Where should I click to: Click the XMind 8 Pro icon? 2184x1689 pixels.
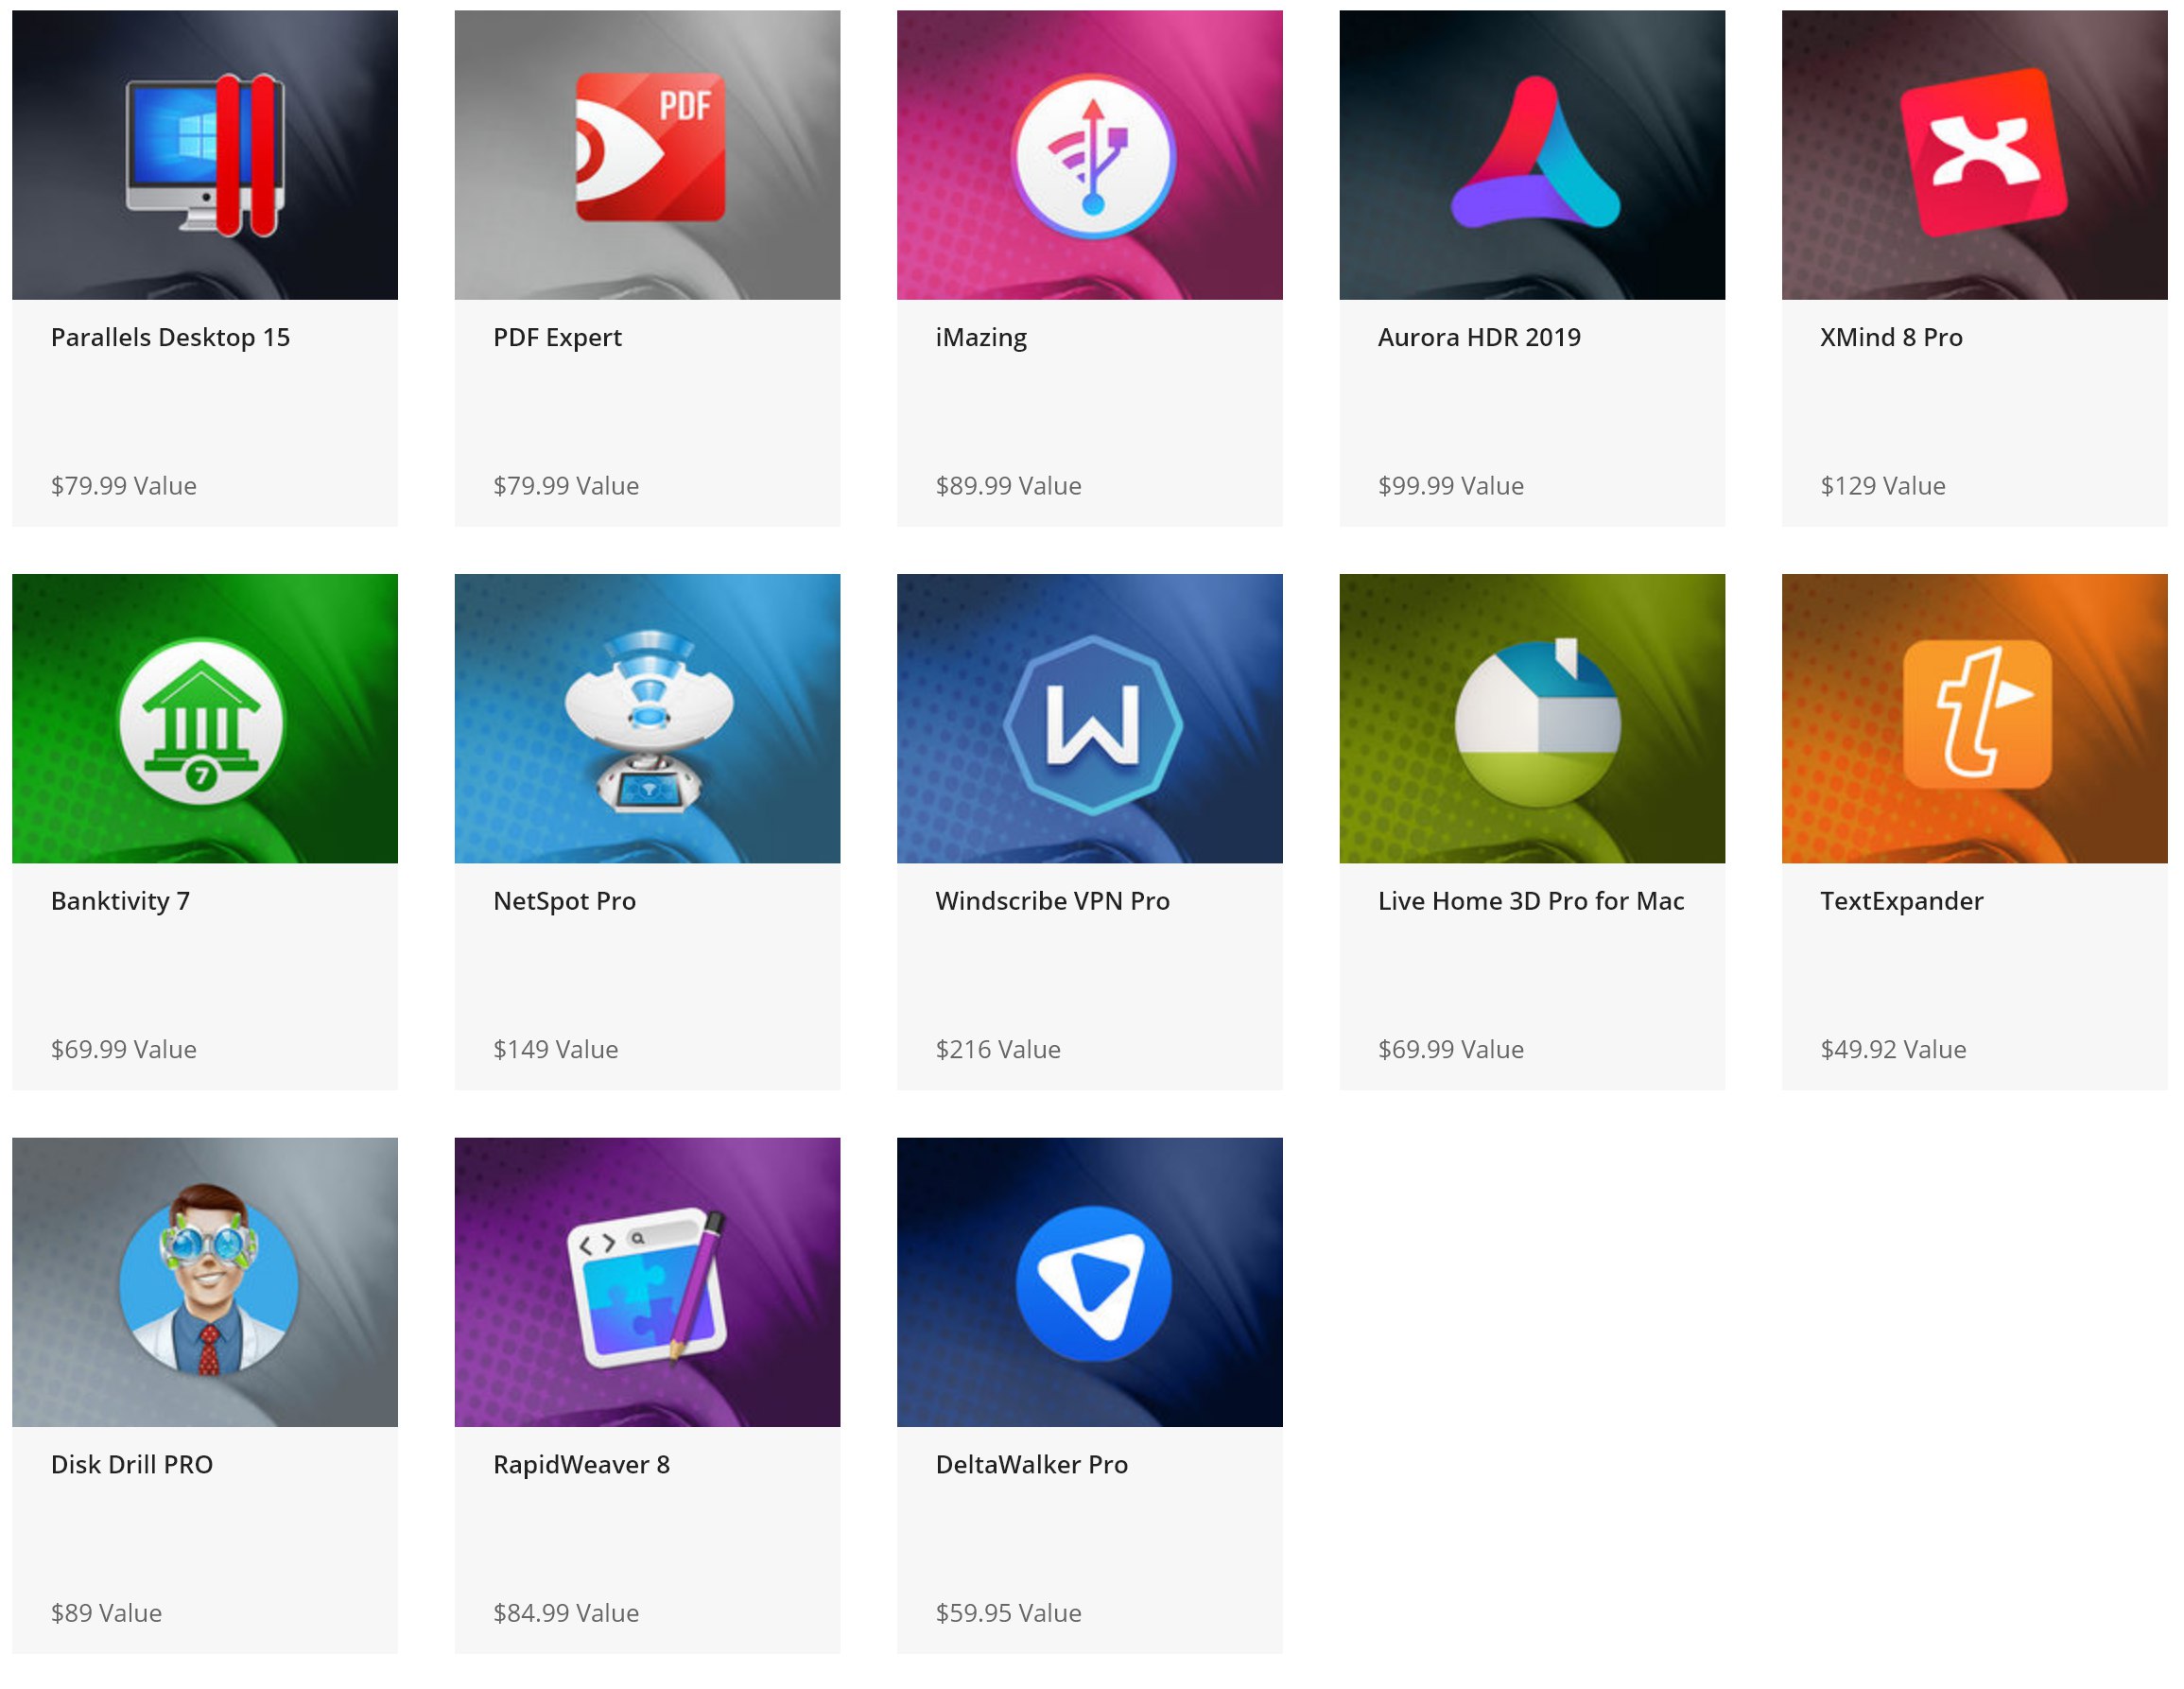pyautogui.click(x=1983, y=152)
